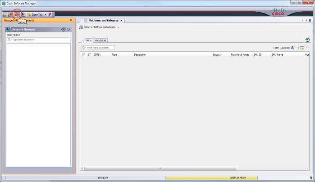Click the window icon with green dot
315x182 pixels.
[302, 48]
